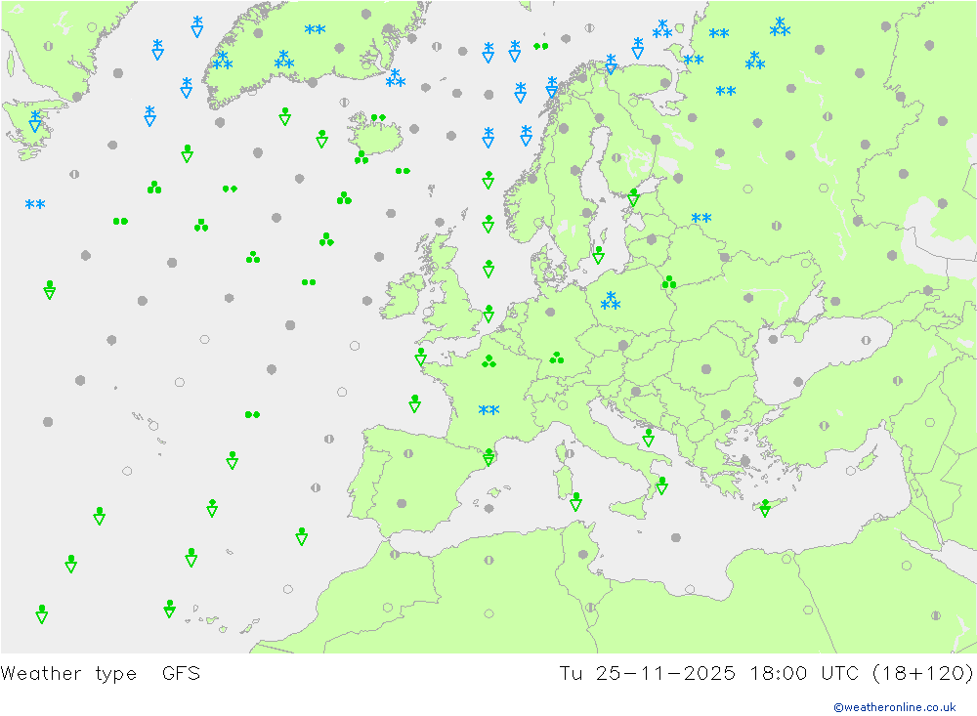This screenshot has width=977, height=716.
Task: Click the three-dot rain symbol over central France
Action: [x=489, y=361]
